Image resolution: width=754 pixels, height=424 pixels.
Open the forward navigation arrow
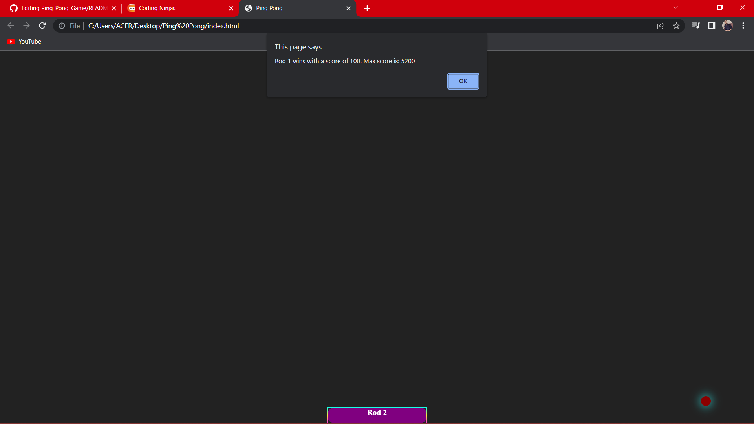click(26, 26)
